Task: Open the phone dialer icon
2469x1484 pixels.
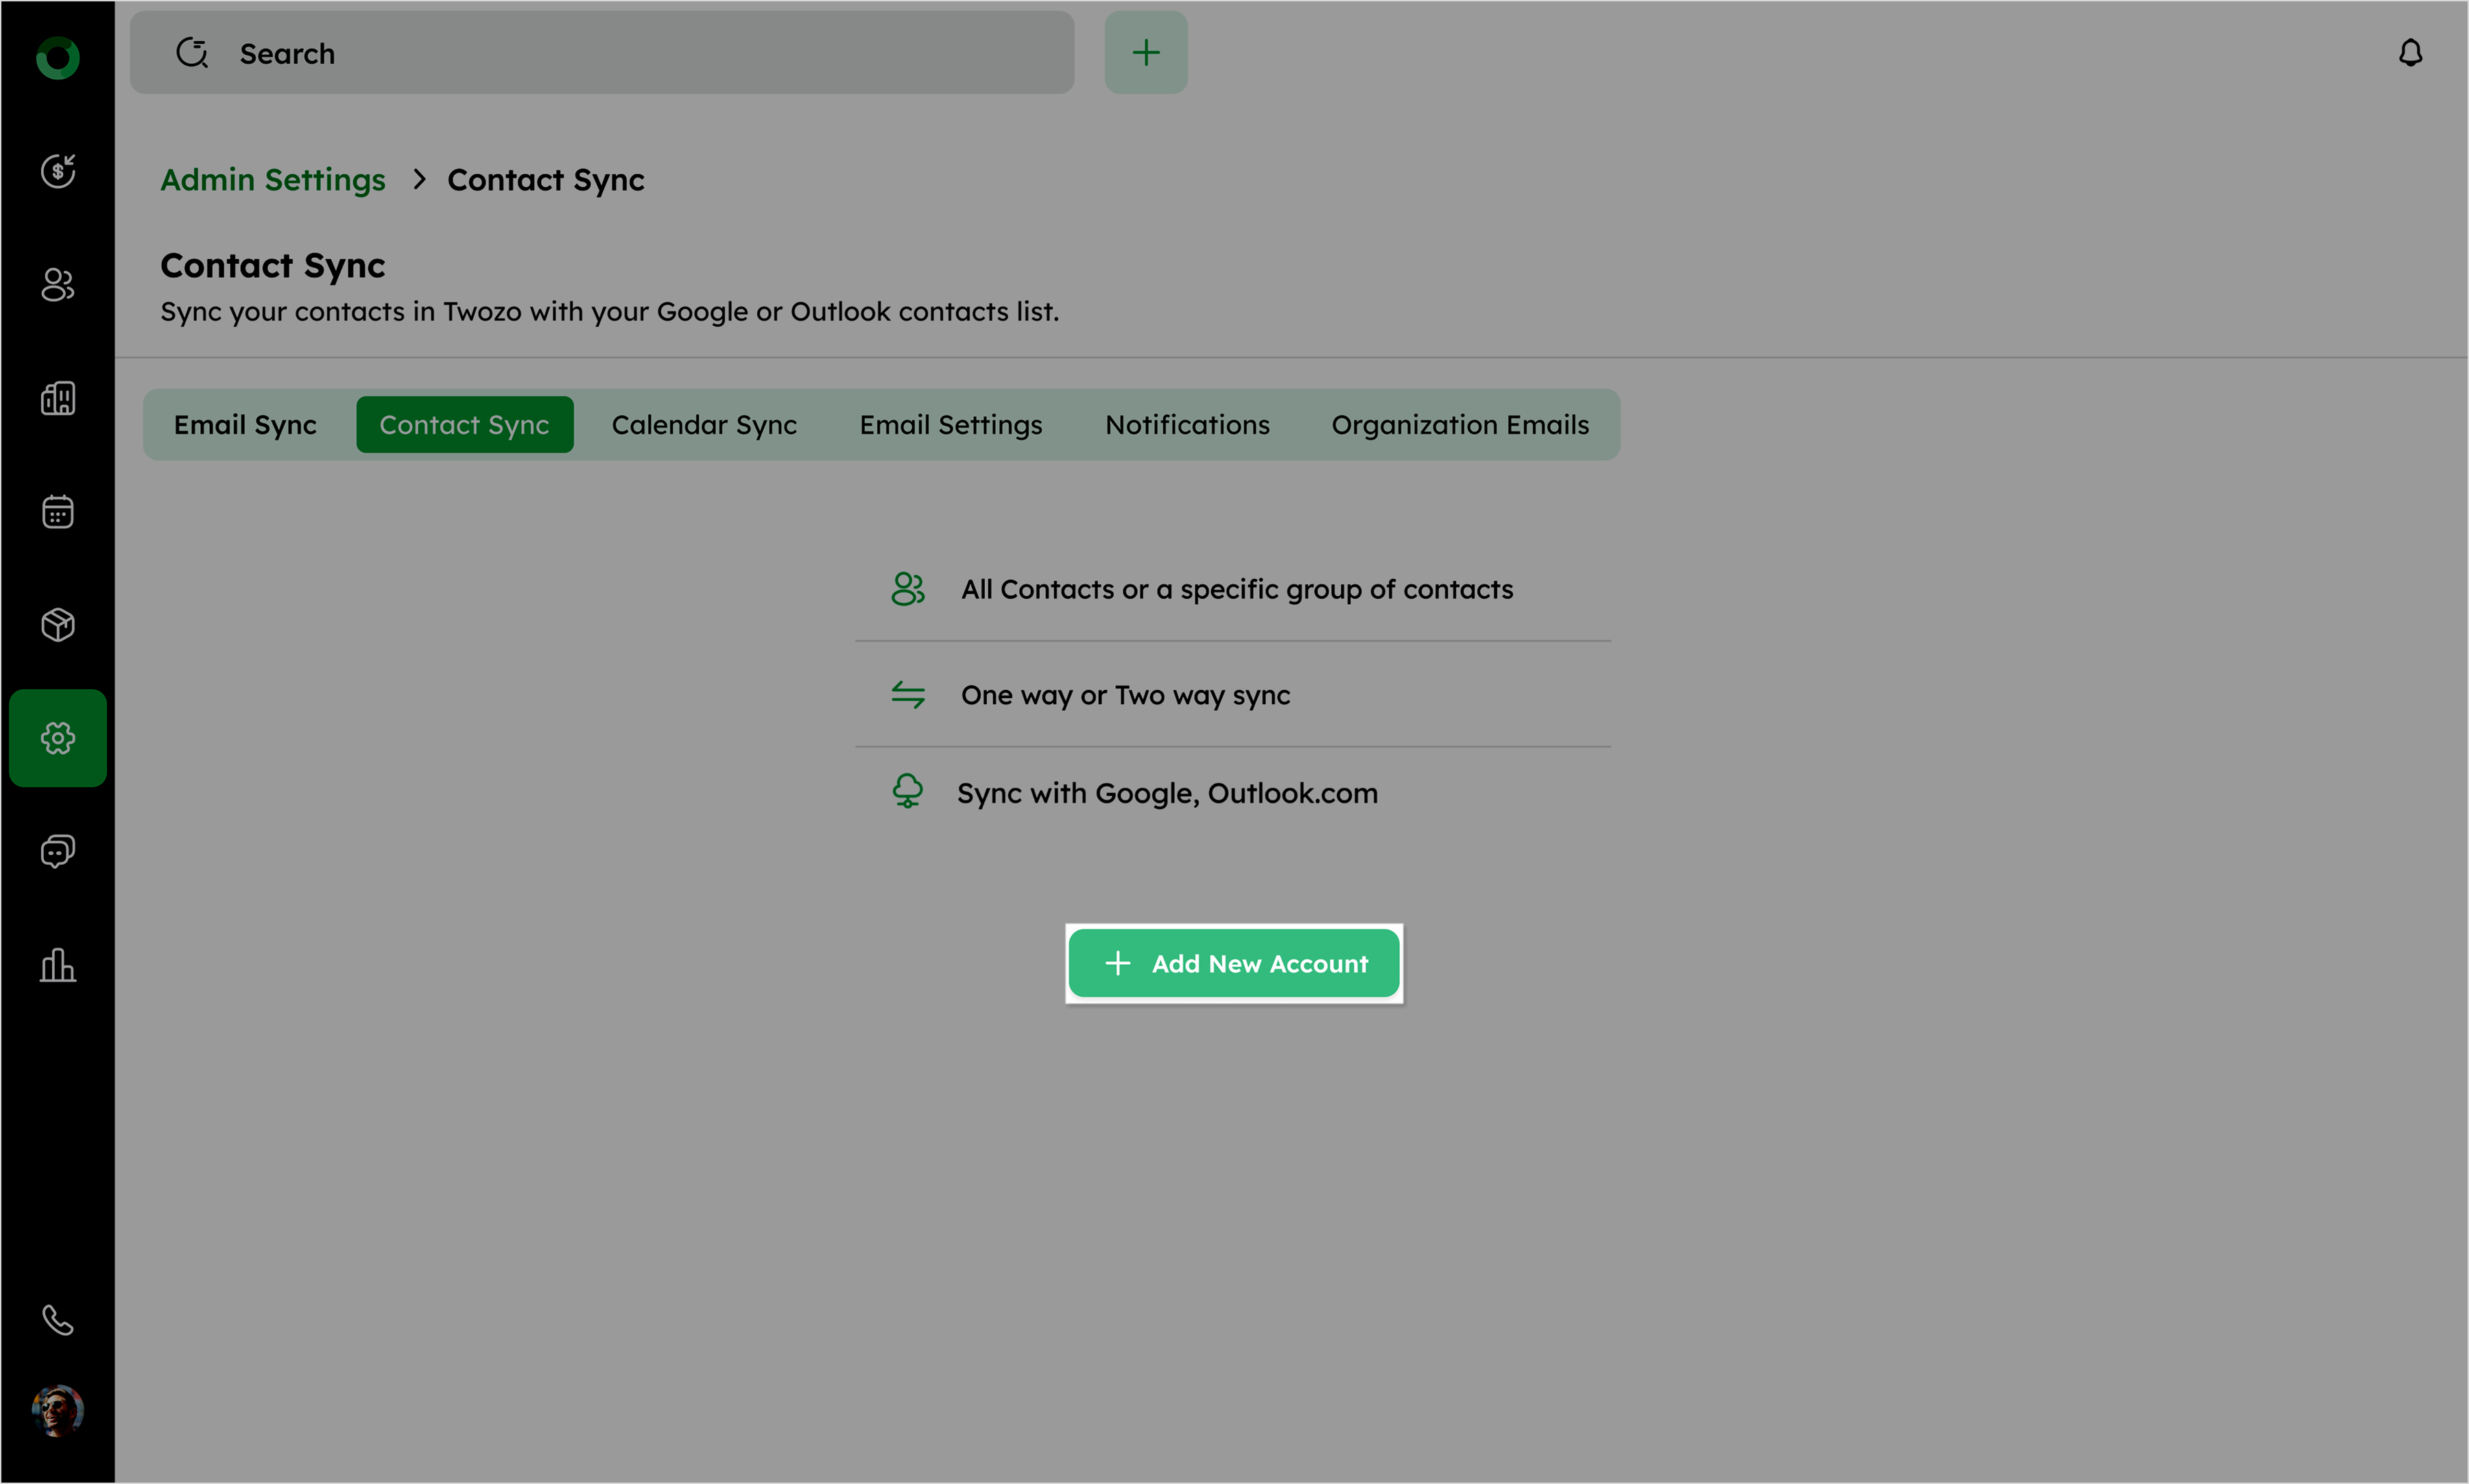Action: (58, 1320)
